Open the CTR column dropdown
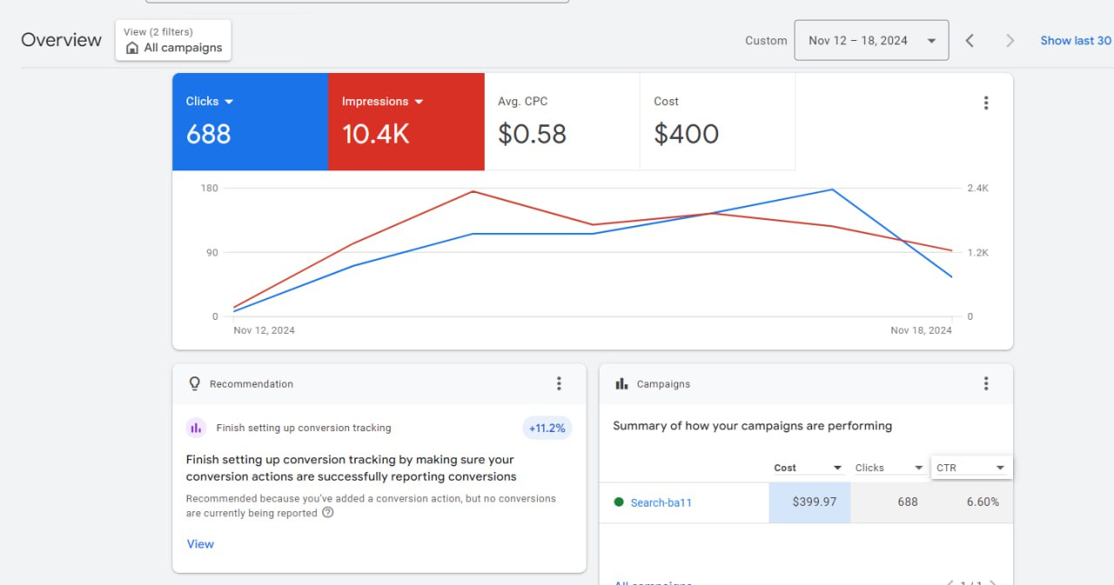This screenshot has height=585, width=1114. pyautogui.click(x=971, y=468)
